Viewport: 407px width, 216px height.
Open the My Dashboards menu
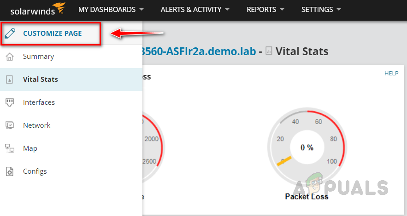[x=111, y=10]
